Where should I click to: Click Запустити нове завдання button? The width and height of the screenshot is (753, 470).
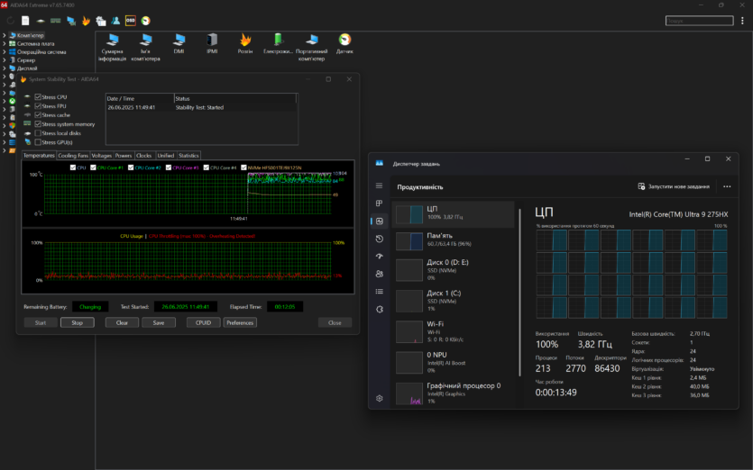[674, 186]
